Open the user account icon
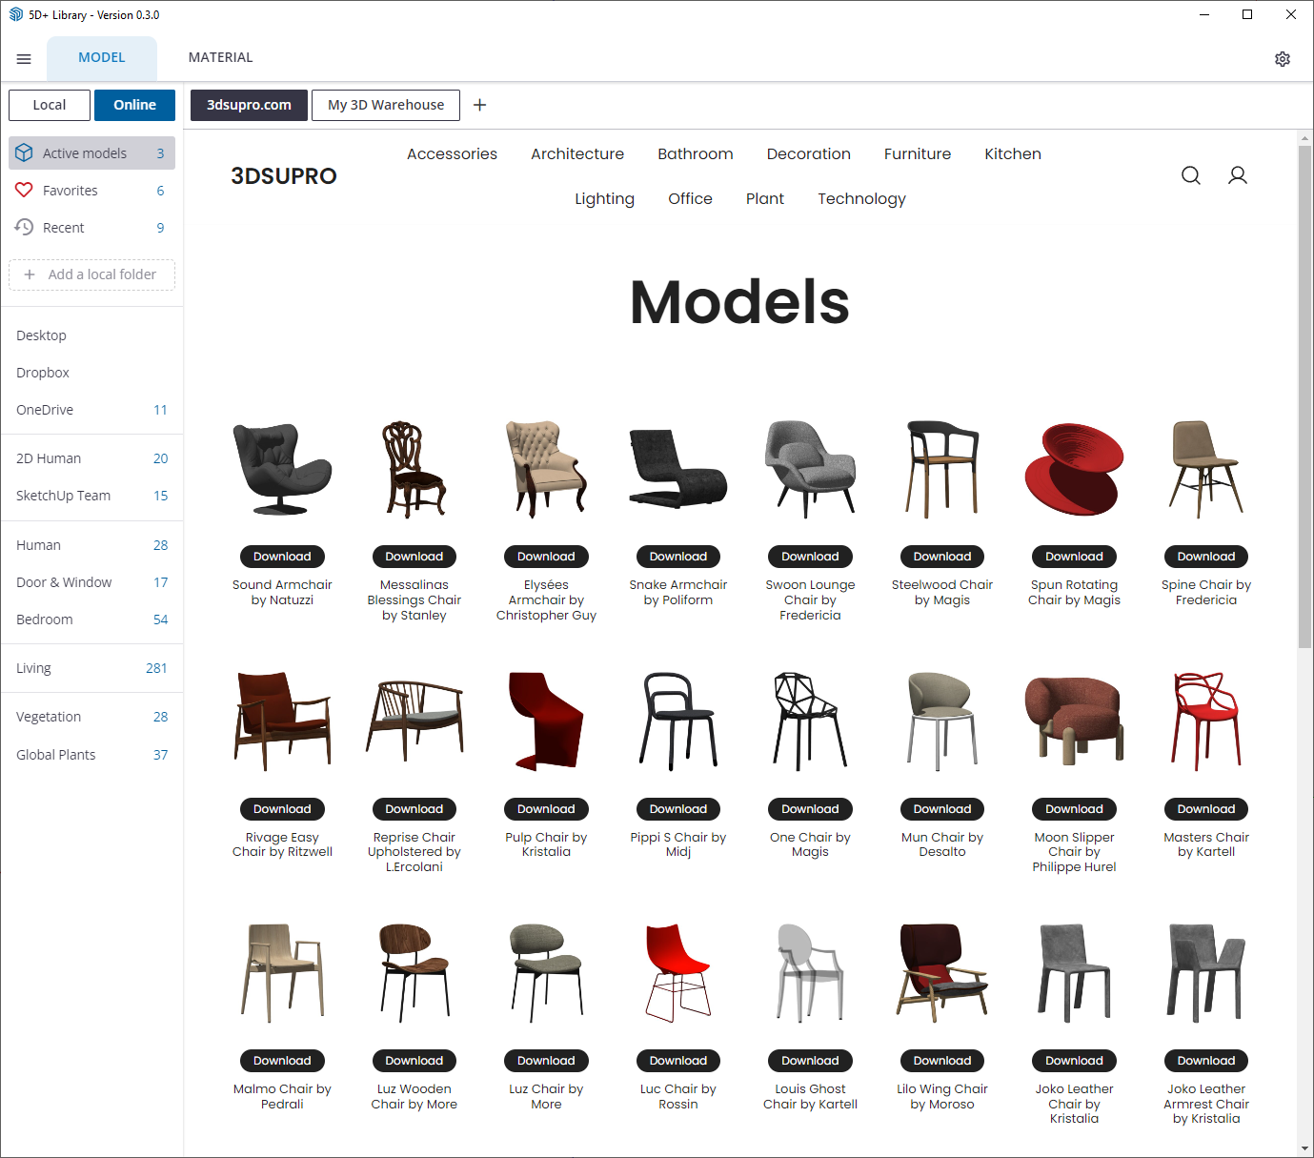 tap(1237, 175)
